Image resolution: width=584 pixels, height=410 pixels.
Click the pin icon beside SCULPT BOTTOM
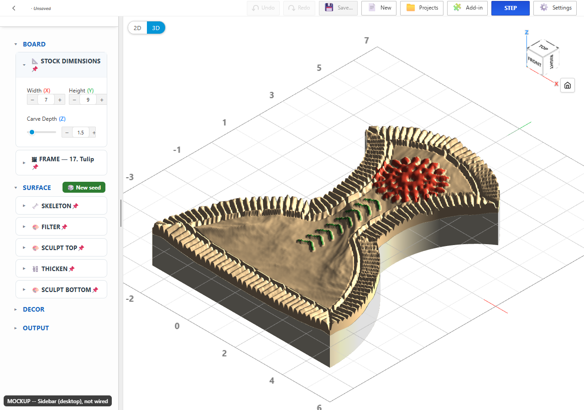95,290
